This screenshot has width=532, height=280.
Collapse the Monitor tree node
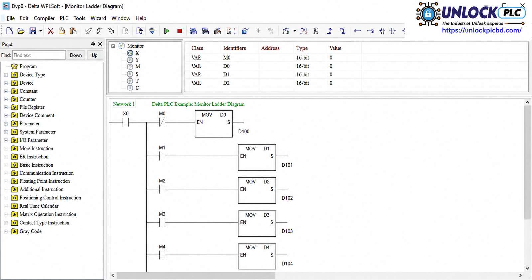pyautogui.click(x=113, y=46)
